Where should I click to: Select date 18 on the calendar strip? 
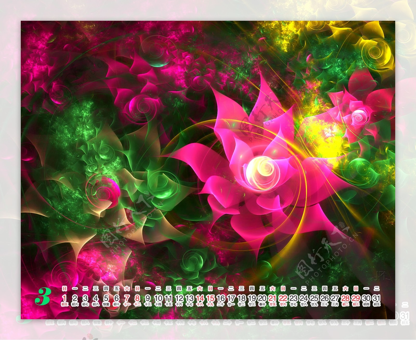(x=241, y=298)
